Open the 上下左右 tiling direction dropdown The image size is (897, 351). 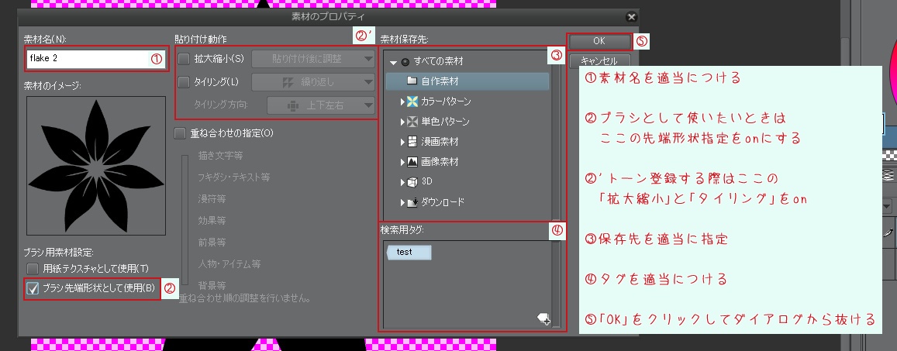(x=321, y=105)
